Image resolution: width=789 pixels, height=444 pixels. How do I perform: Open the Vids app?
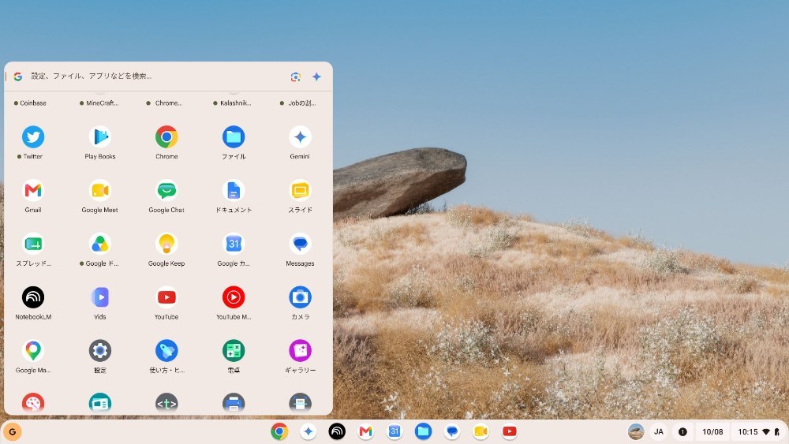(100, 297)
